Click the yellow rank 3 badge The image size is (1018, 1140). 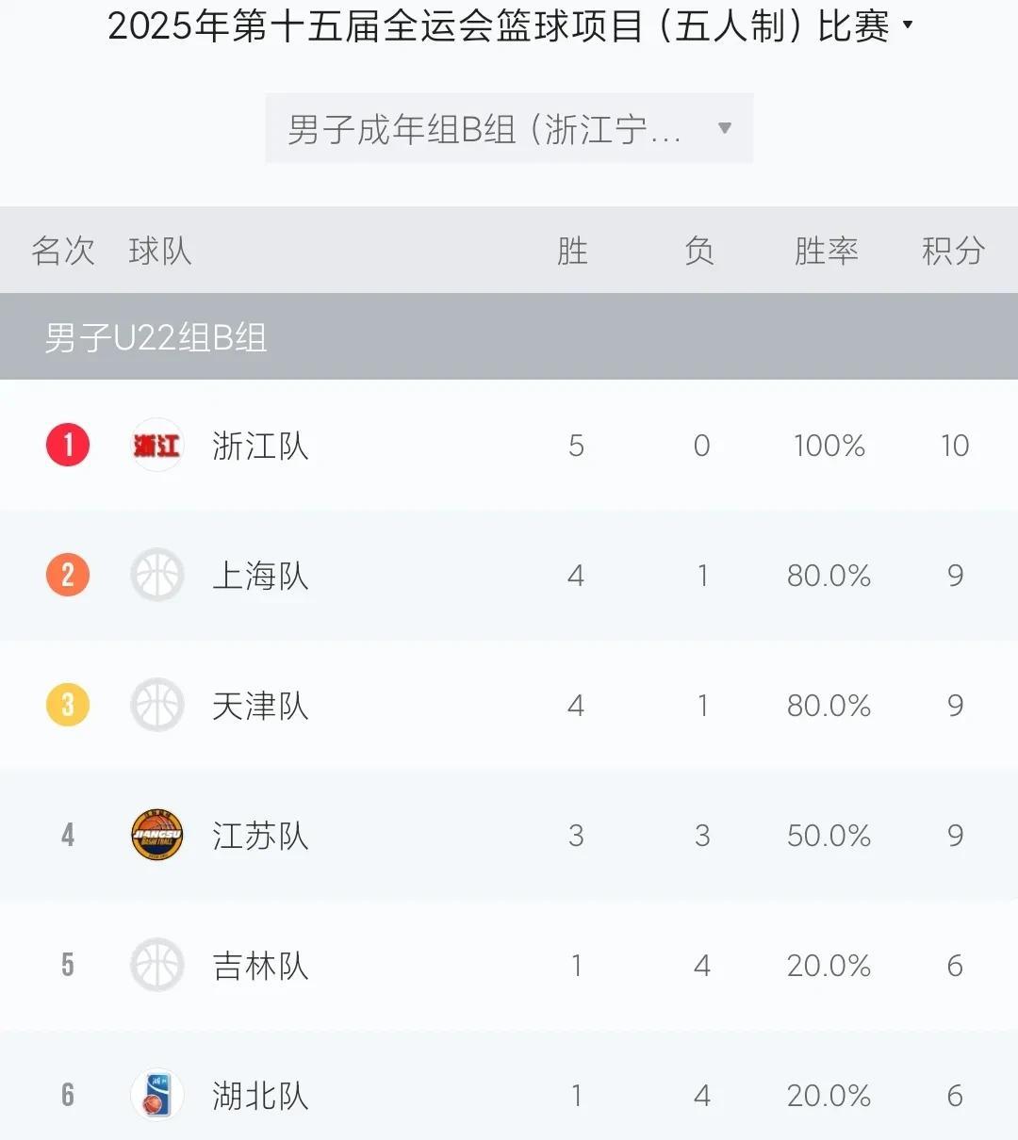coord(68,705)
